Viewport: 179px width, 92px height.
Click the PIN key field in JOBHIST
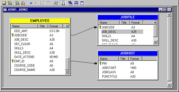click(104, 63)
